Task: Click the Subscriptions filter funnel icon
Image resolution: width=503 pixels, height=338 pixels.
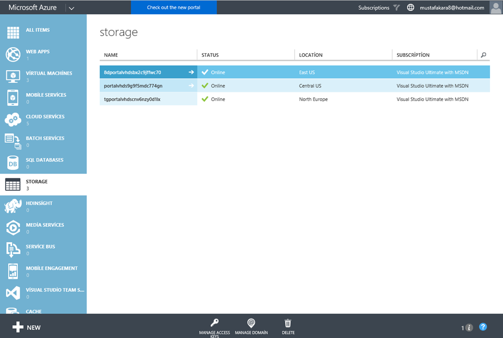Action: point(397,7)
